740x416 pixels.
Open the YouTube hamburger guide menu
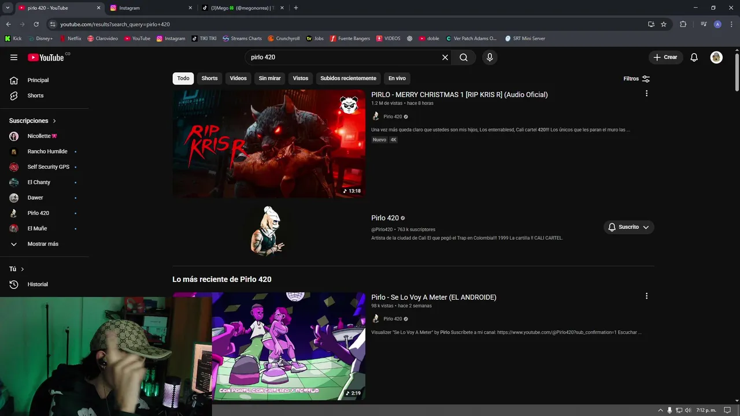14,57
